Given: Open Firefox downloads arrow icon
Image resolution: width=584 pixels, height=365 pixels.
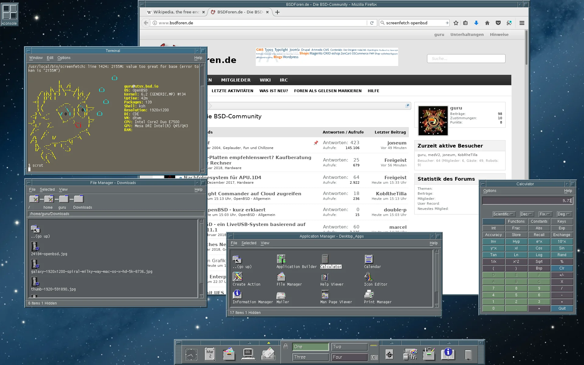Looking at the screenshot, I should pyautogui.click(x=476, y=23).
